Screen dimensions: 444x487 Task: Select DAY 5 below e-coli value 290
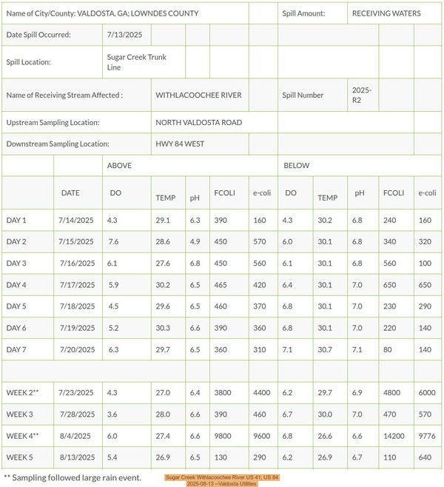click(425, 306)
